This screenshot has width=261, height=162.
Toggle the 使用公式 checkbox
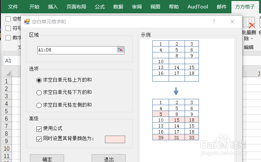(39, 129)
